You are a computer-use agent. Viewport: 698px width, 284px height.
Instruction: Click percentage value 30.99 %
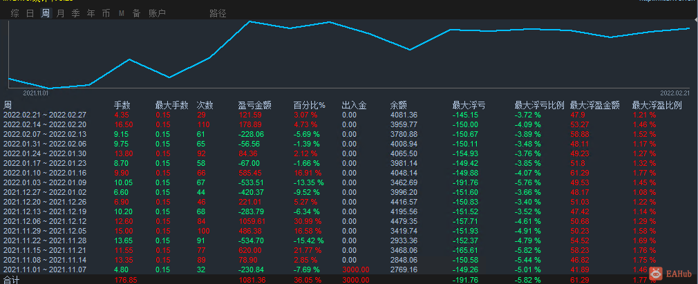(308, 221)
